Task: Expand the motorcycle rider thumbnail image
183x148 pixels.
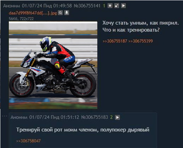Action: pyautogui.click(x=53, y=65)
